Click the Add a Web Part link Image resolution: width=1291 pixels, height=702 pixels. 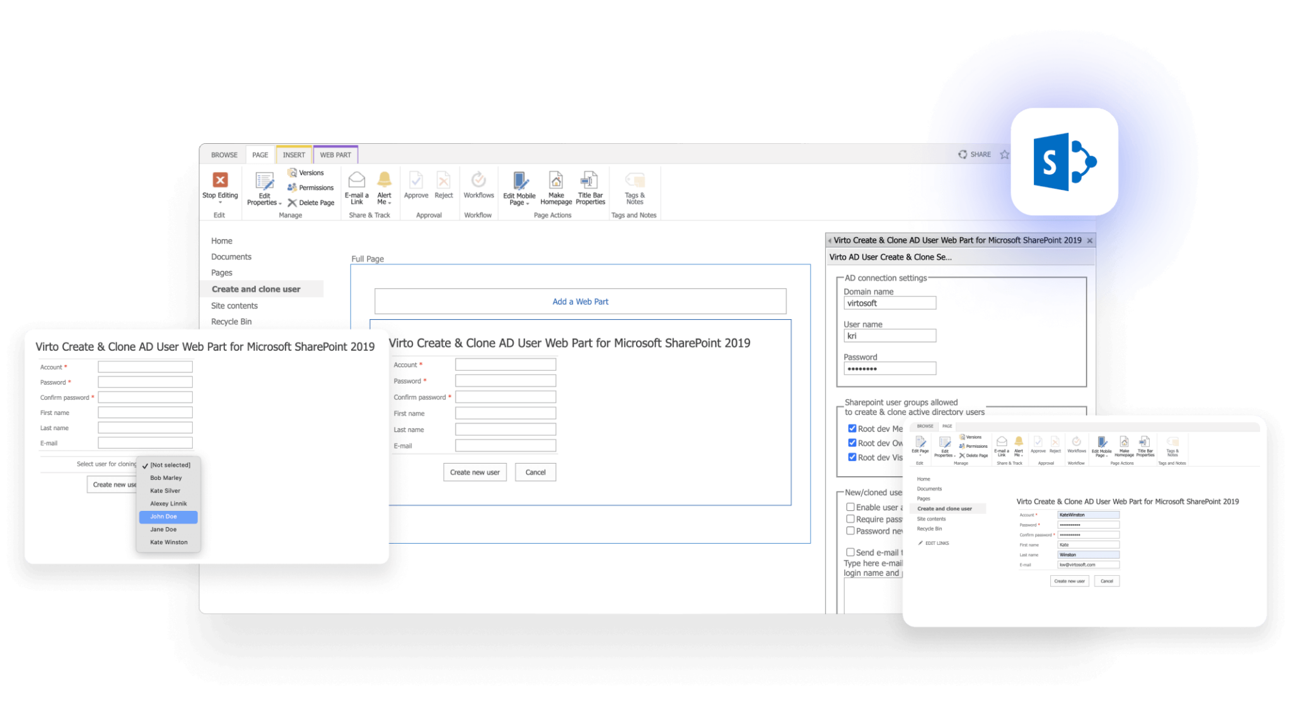pos(580,301)
